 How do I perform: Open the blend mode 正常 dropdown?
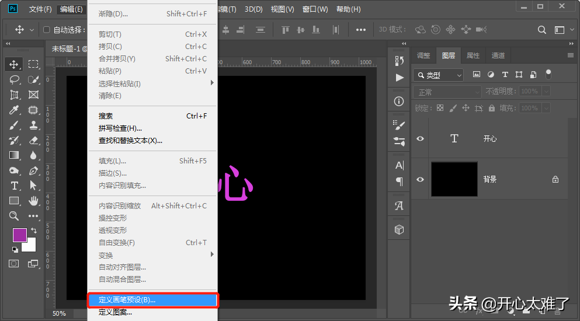coord(447,92)
